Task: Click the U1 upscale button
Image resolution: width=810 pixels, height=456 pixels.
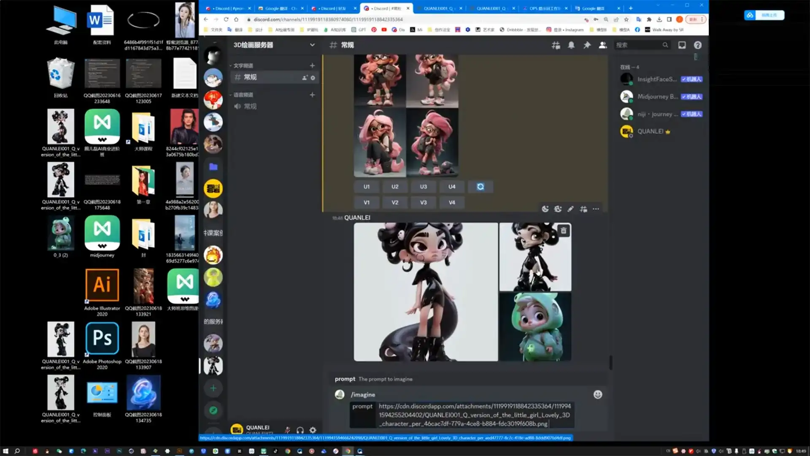Action: (x=366, y=186)
